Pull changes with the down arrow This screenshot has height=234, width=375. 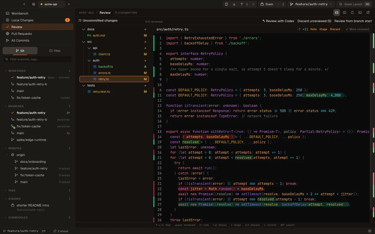(234, 4)
